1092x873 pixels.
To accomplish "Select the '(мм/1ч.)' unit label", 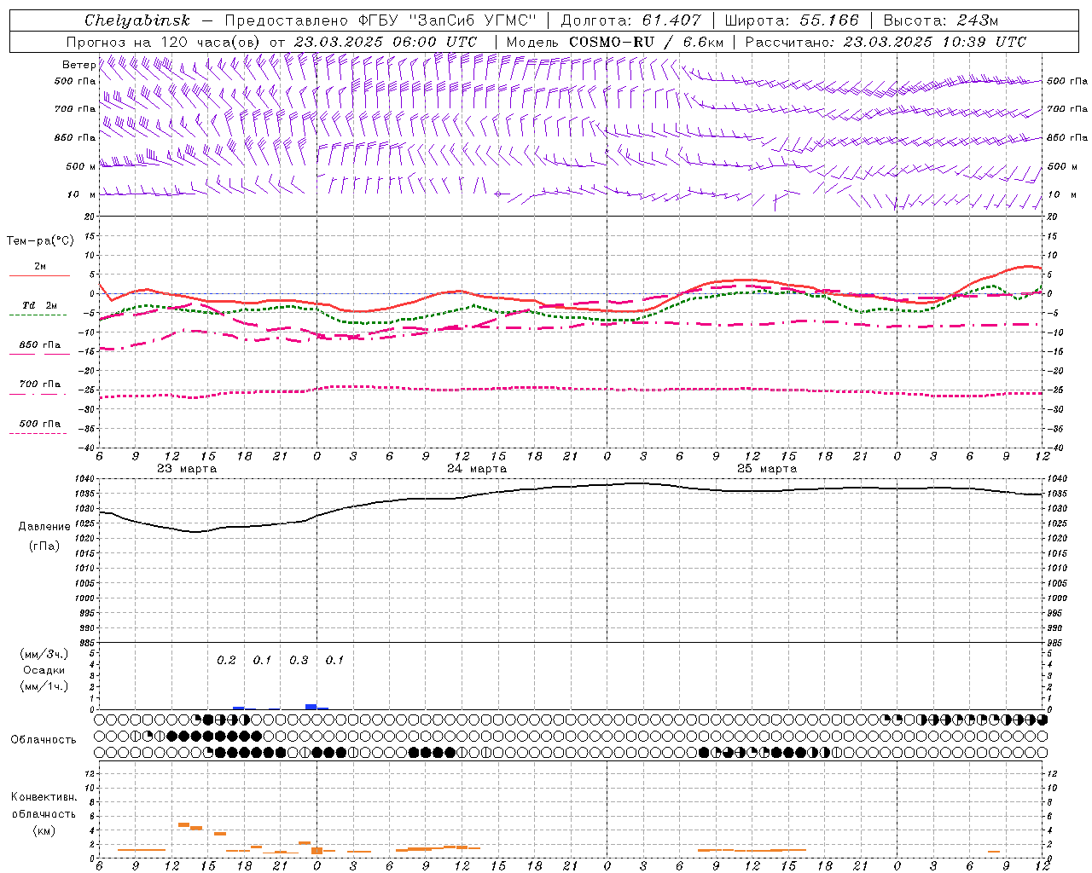I will point(44,686).
